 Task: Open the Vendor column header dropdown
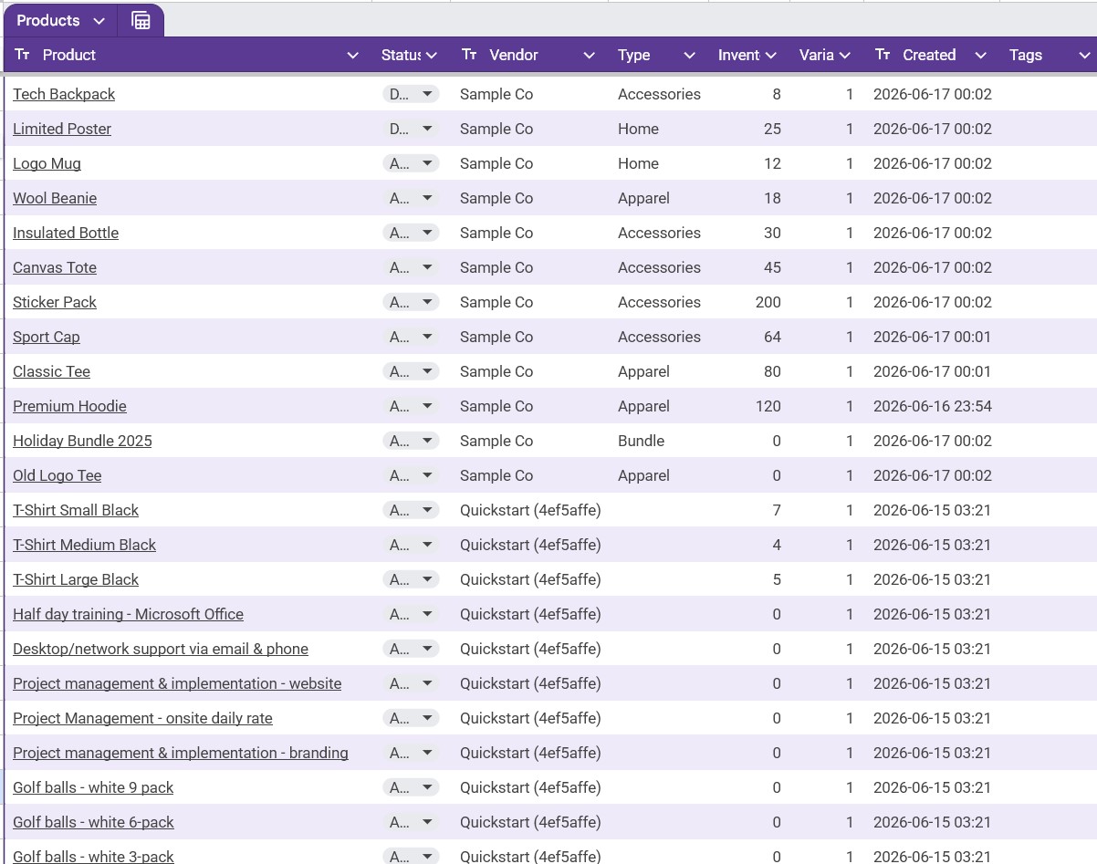coord(590,56)
